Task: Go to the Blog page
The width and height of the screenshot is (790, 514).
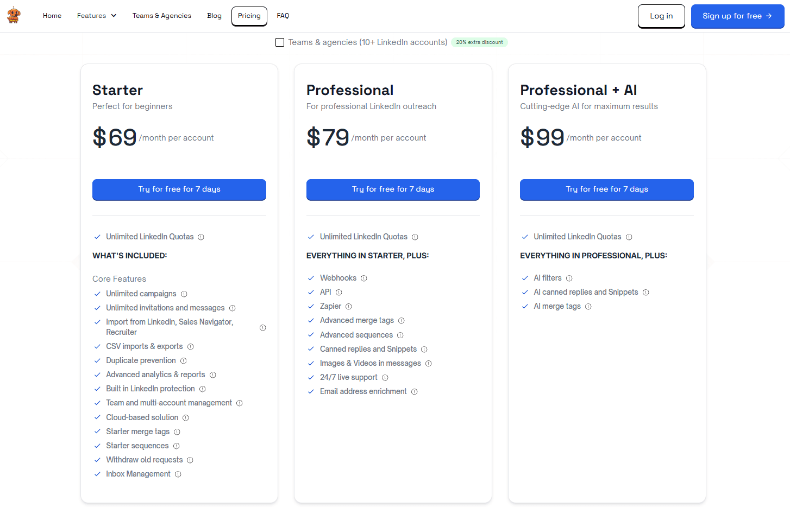Action: coord(214,16)
